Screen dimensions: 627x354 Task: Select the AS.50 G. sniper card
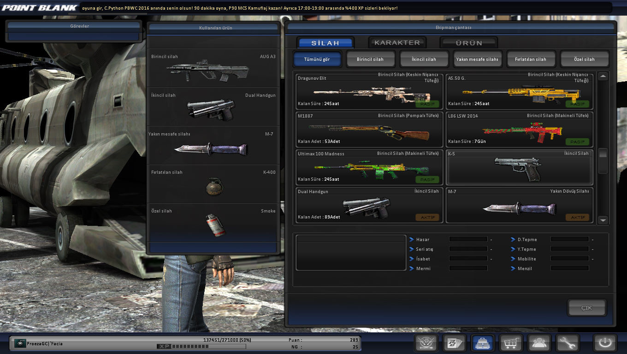pos(520,91)
